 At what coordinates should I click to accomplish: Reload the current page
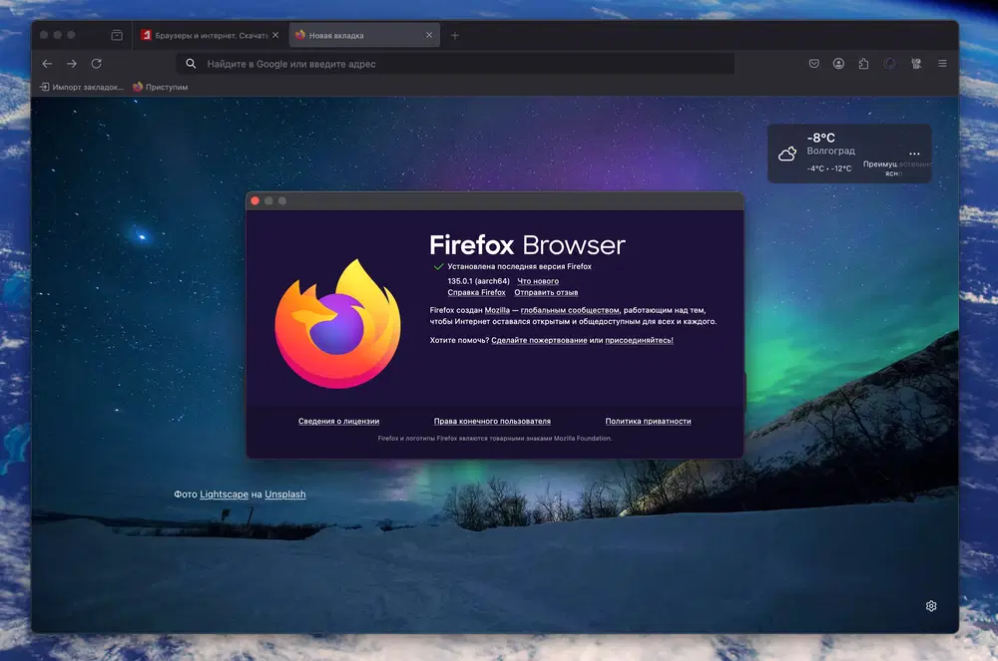(x=97, y=64)
